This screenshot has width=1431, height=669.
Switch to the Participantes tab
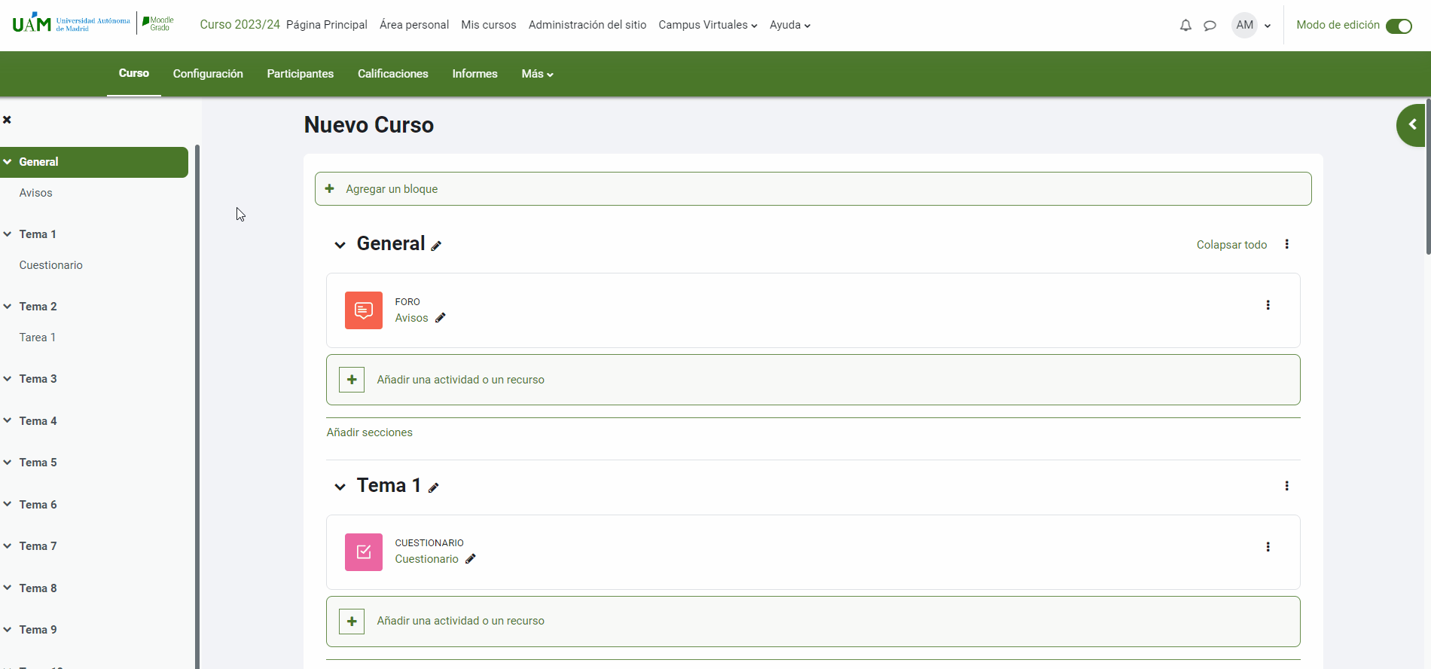tap(300, 74)
